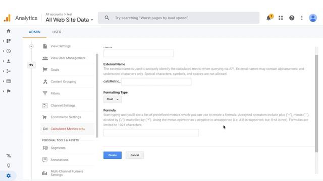Click the Ecommerce Settings cart icon
The image size is (323, 181).
pyautogui.click(x=44, y=117)
